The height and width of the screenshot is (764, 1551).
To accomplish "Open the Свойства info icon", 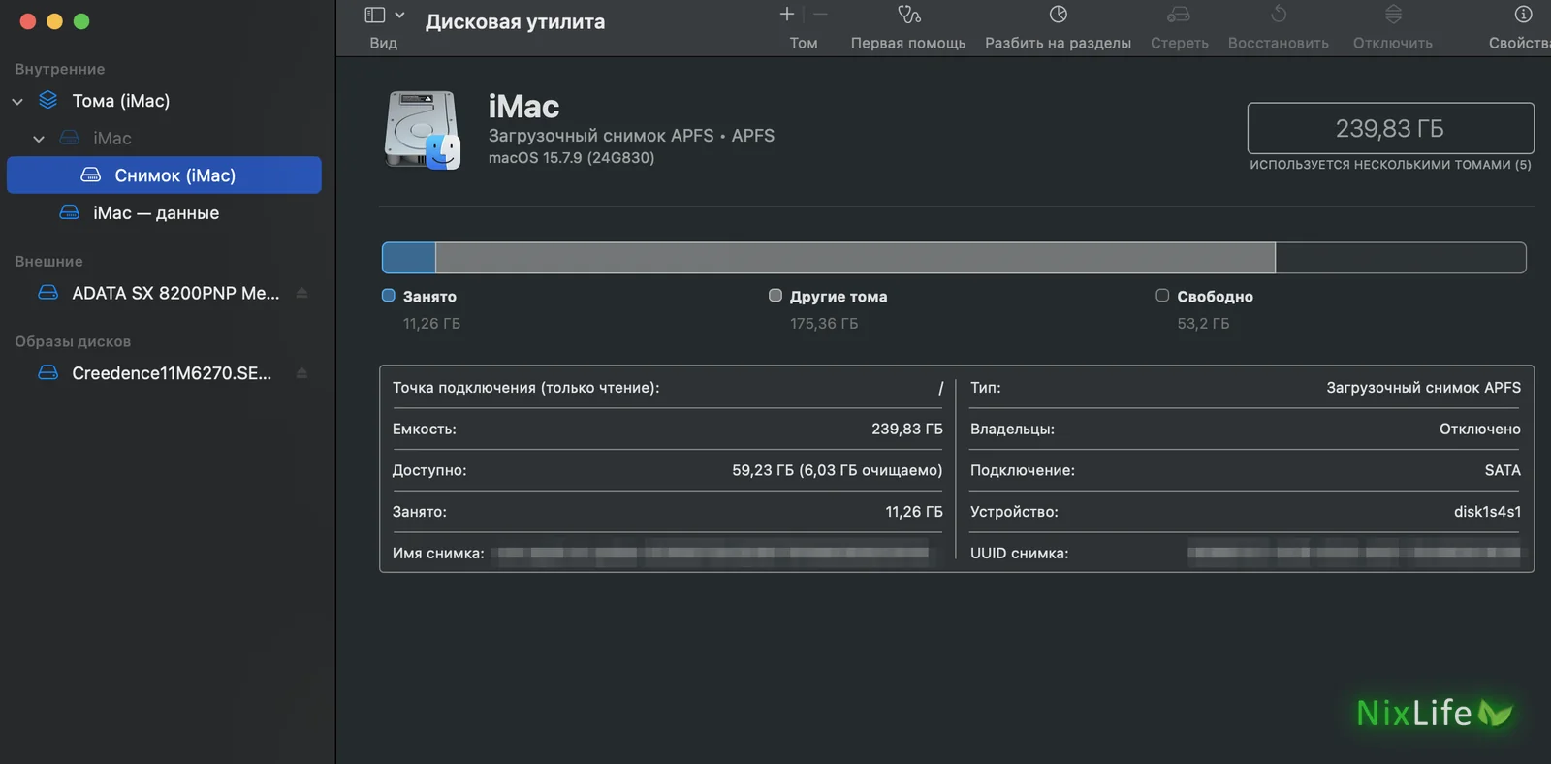I will tap(1524, 14).
